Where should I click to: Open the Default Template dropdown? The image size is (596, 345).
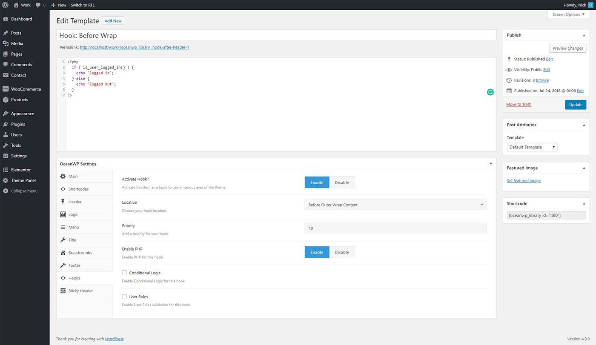pyautogui.click(x=532, y=147)
